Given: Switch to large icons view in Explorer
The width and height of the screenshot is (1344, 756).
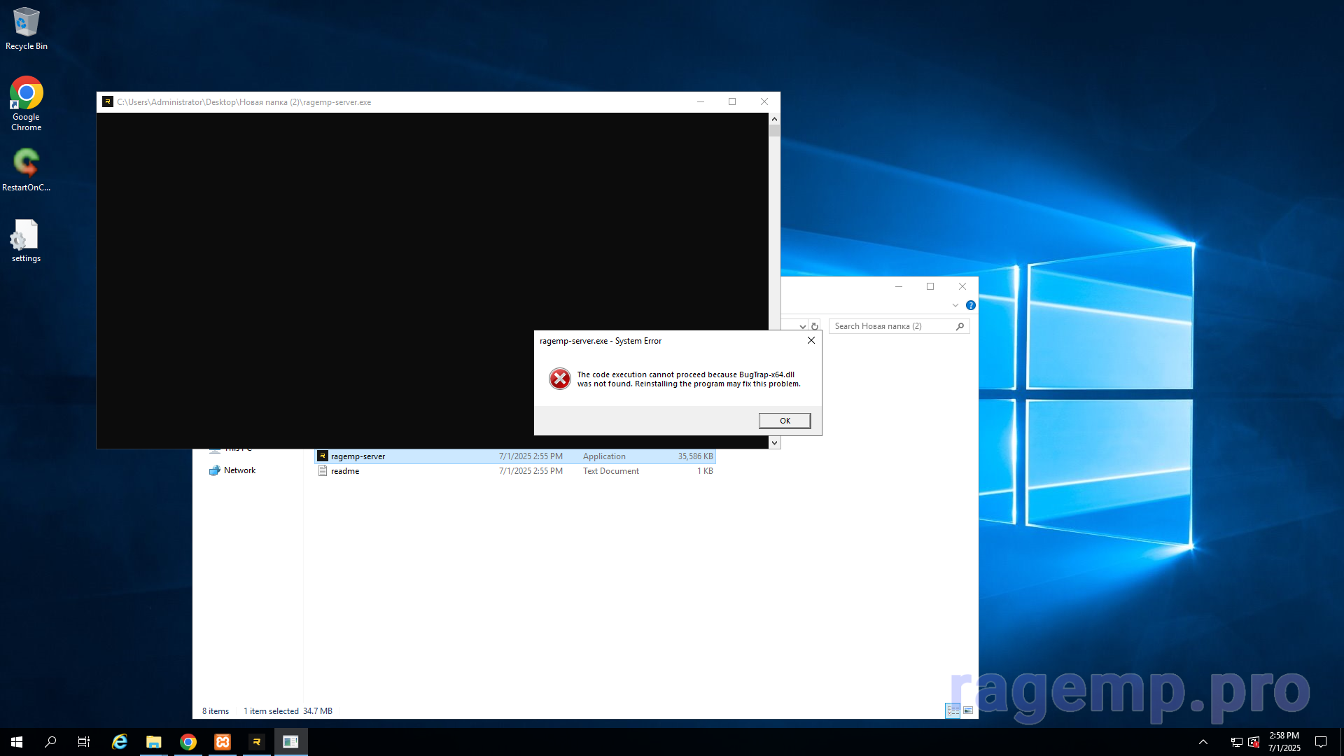Looking at the screenshot, I should (x=968, y=710).
